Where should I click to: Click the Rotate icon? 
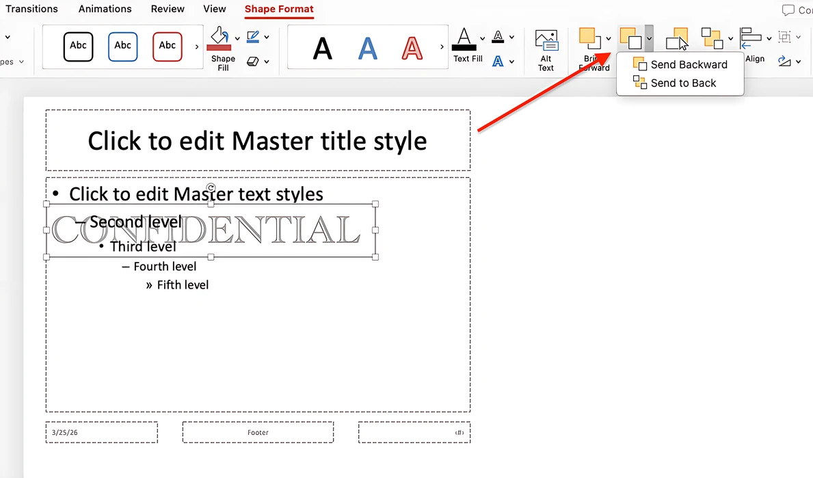coord(784,62)
